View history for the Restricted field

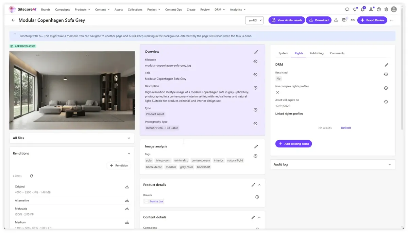click(x=386, y=74)
